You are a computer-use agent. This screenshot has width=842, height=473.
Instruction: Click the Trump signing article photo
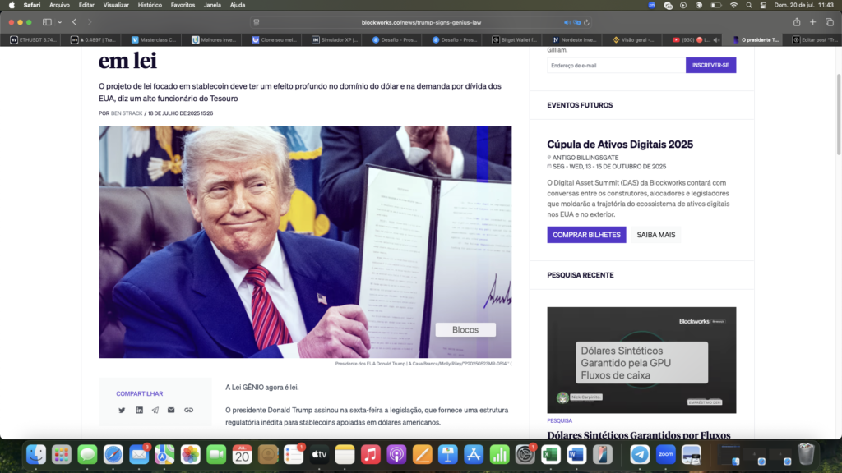coord(305,242)
